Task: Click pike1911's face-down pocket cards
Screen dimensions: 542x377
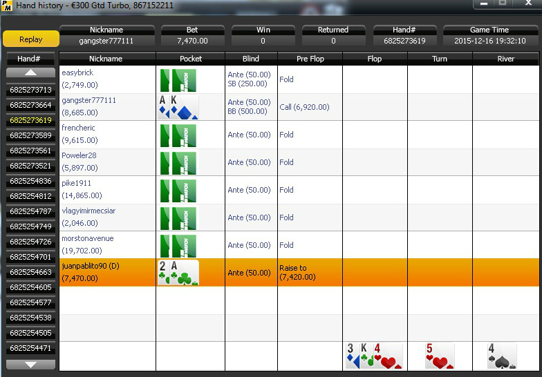Action: coord(178,191)
